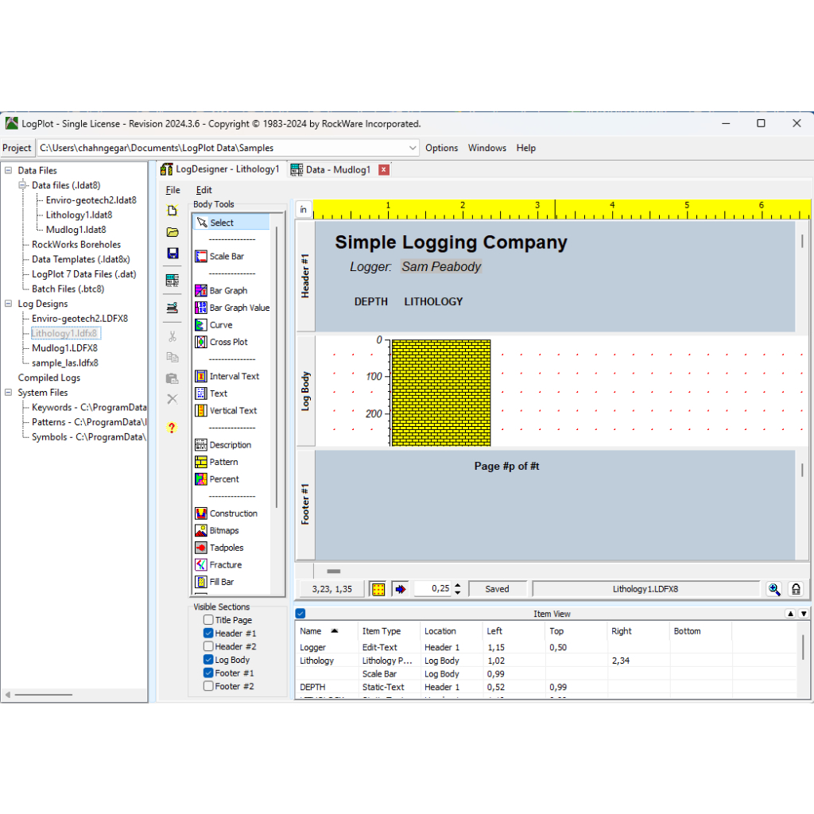Screen dimensions: 814x814
Task: Open the yellow question mark help icon
Action: 172,428
